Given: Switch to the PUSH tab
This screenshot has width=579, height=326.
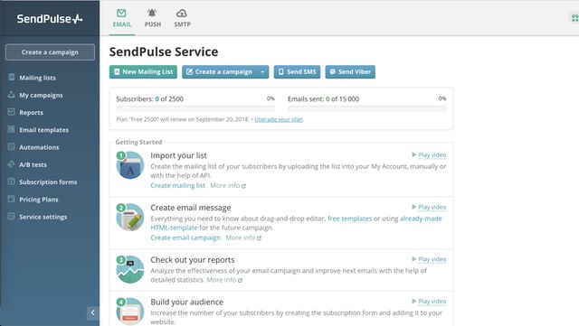Looking at the screenshot, I should pyautogui.click(x=153, y=18).
